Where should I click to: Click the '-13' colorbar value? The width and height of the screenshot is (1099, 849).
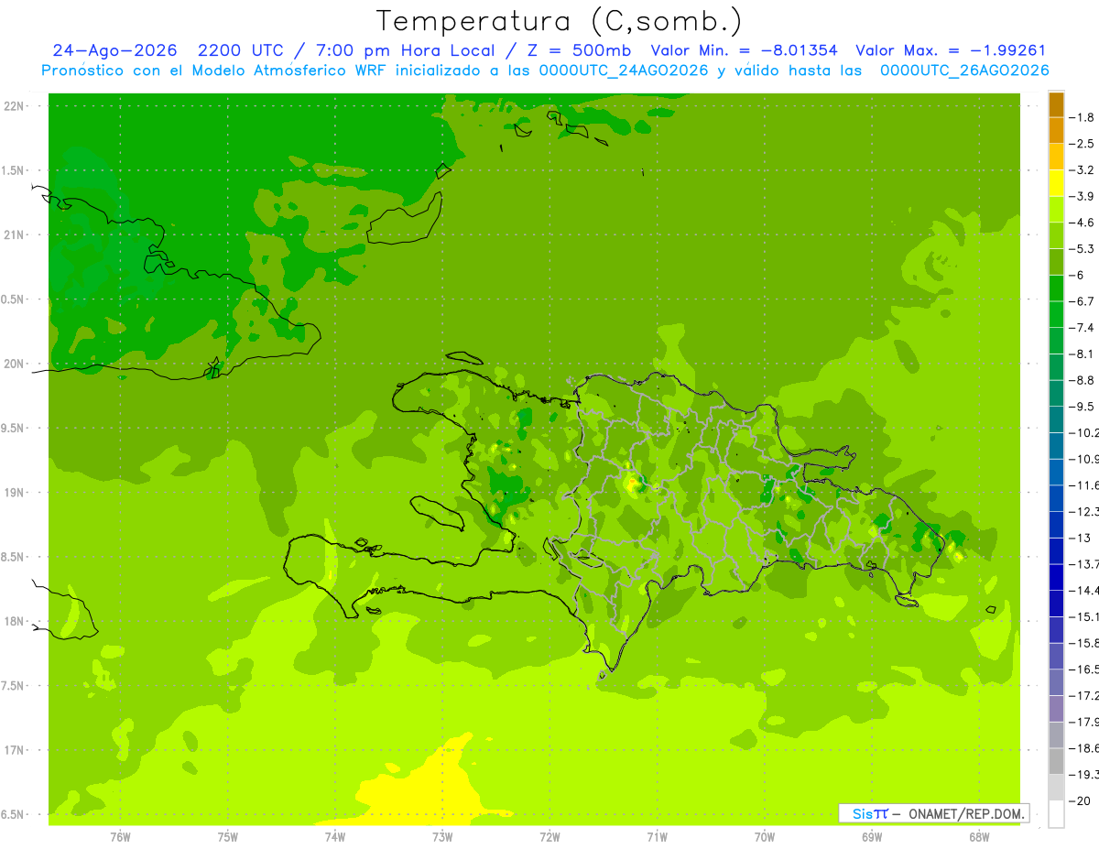1079,538
